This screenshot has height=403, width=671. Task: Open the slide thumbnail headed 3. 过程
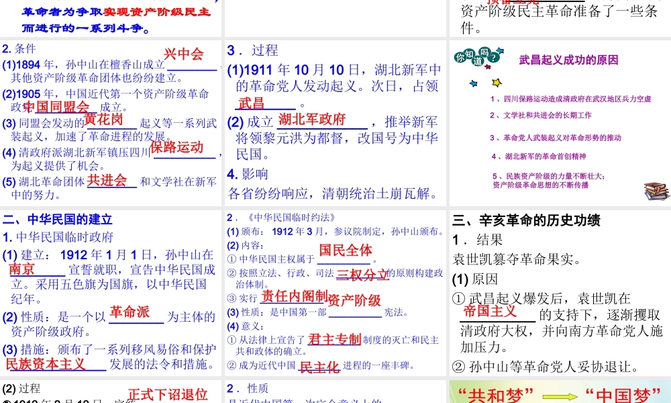tap(335, 122)
